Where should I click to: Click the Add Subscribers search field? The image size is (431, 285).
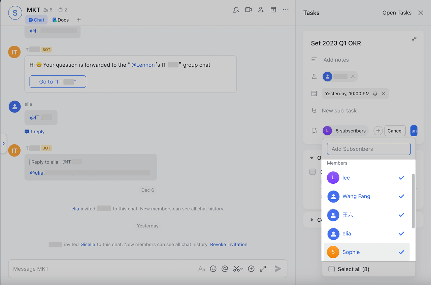(369, 149)
